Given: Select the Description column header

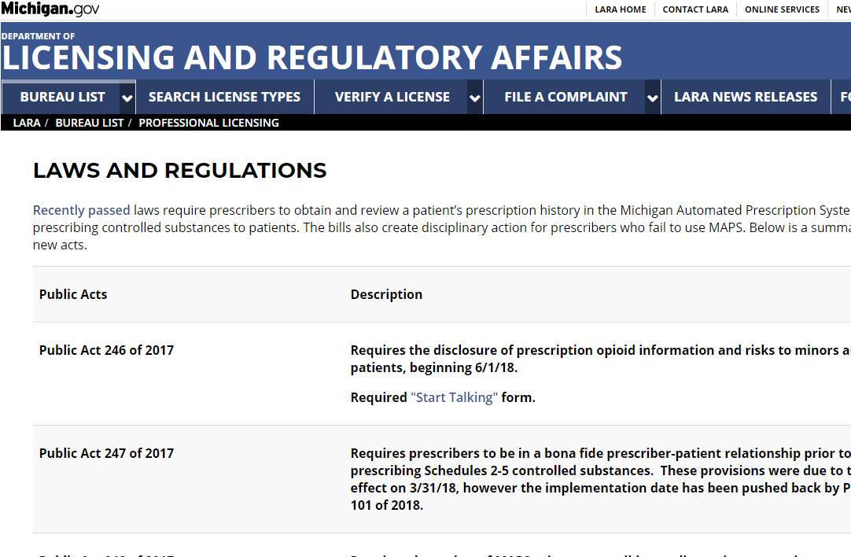Looking at the screenshot, I should (386, 294).
